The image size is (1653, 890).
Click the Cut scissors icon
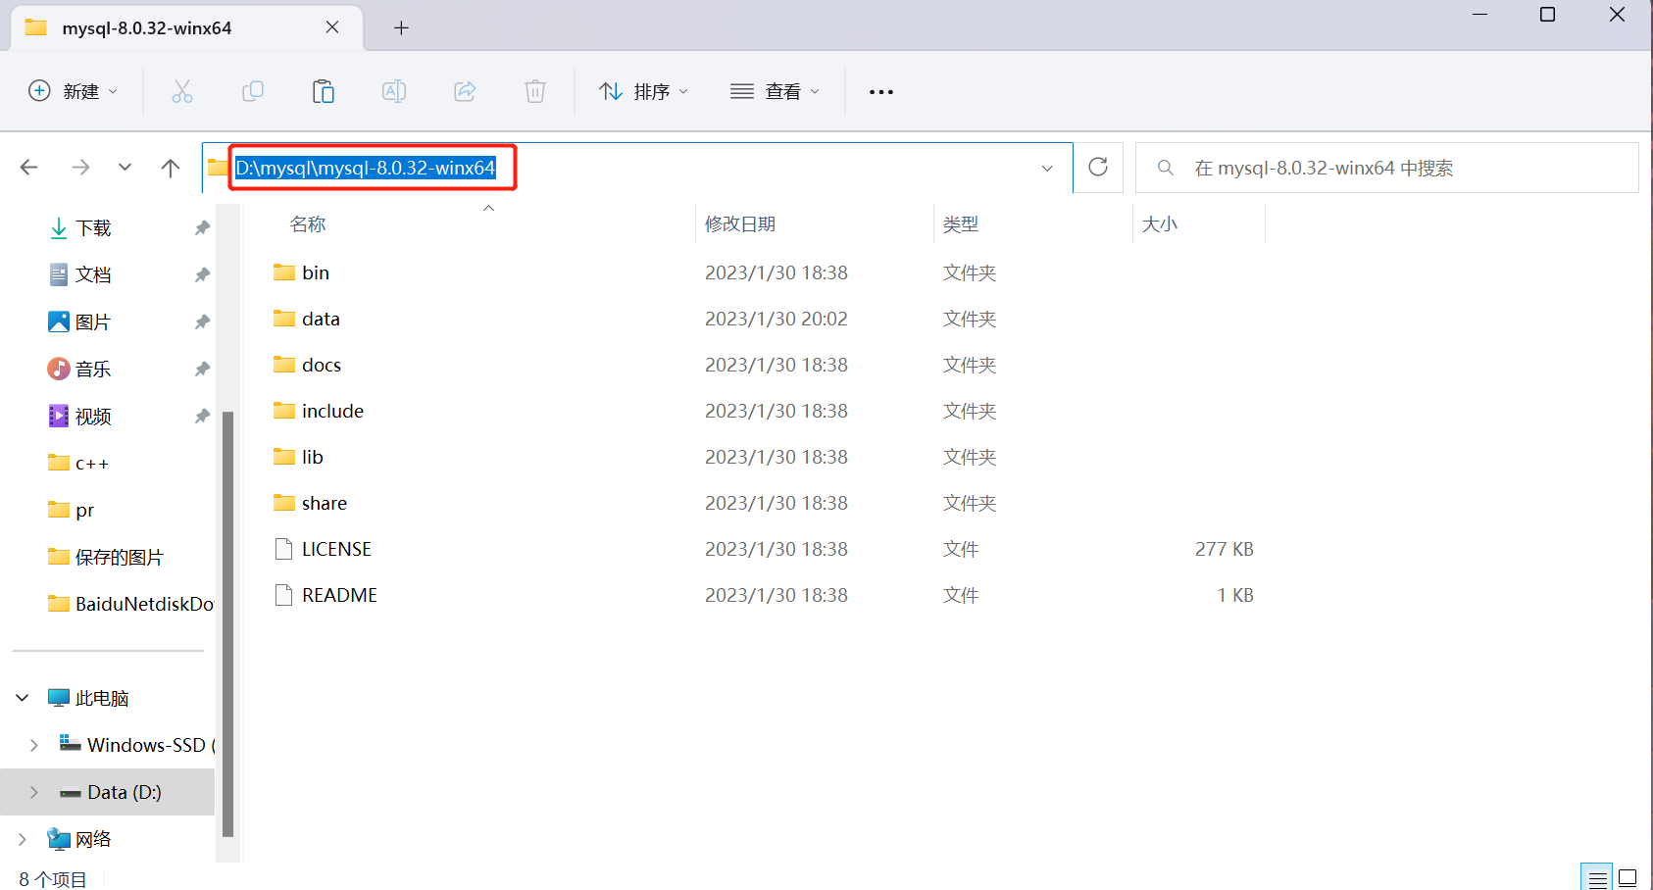click(x=182, y=91)
